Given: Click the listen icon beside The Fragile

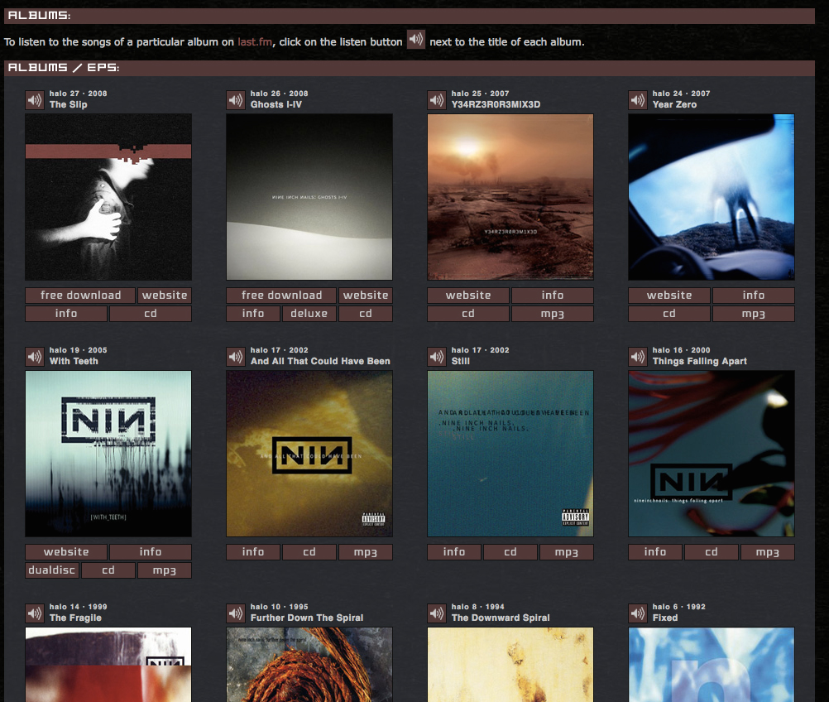Looking at the screenshot, I should pyautogui.click(x=35, y=613).
